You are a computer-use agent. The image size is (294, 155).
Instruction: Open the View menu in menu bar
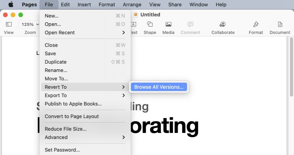tap(155, 5)
